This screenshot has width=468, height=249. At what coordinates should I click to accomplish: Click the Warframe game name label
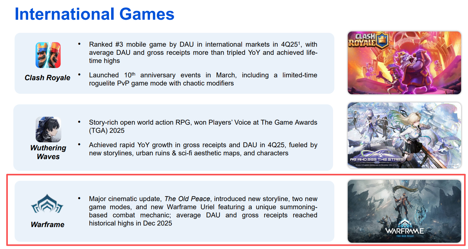coord(48,225)
